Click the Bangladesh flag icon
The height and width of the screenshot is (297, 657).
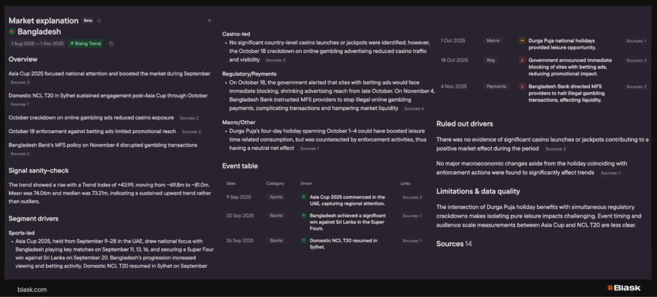click(12, 31)
